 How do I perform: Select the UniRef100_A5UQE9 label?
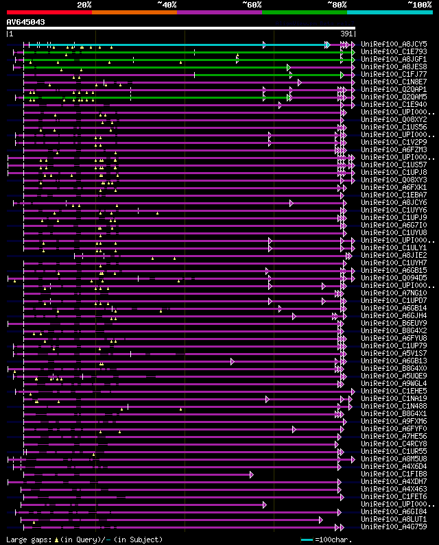(394, 376)
